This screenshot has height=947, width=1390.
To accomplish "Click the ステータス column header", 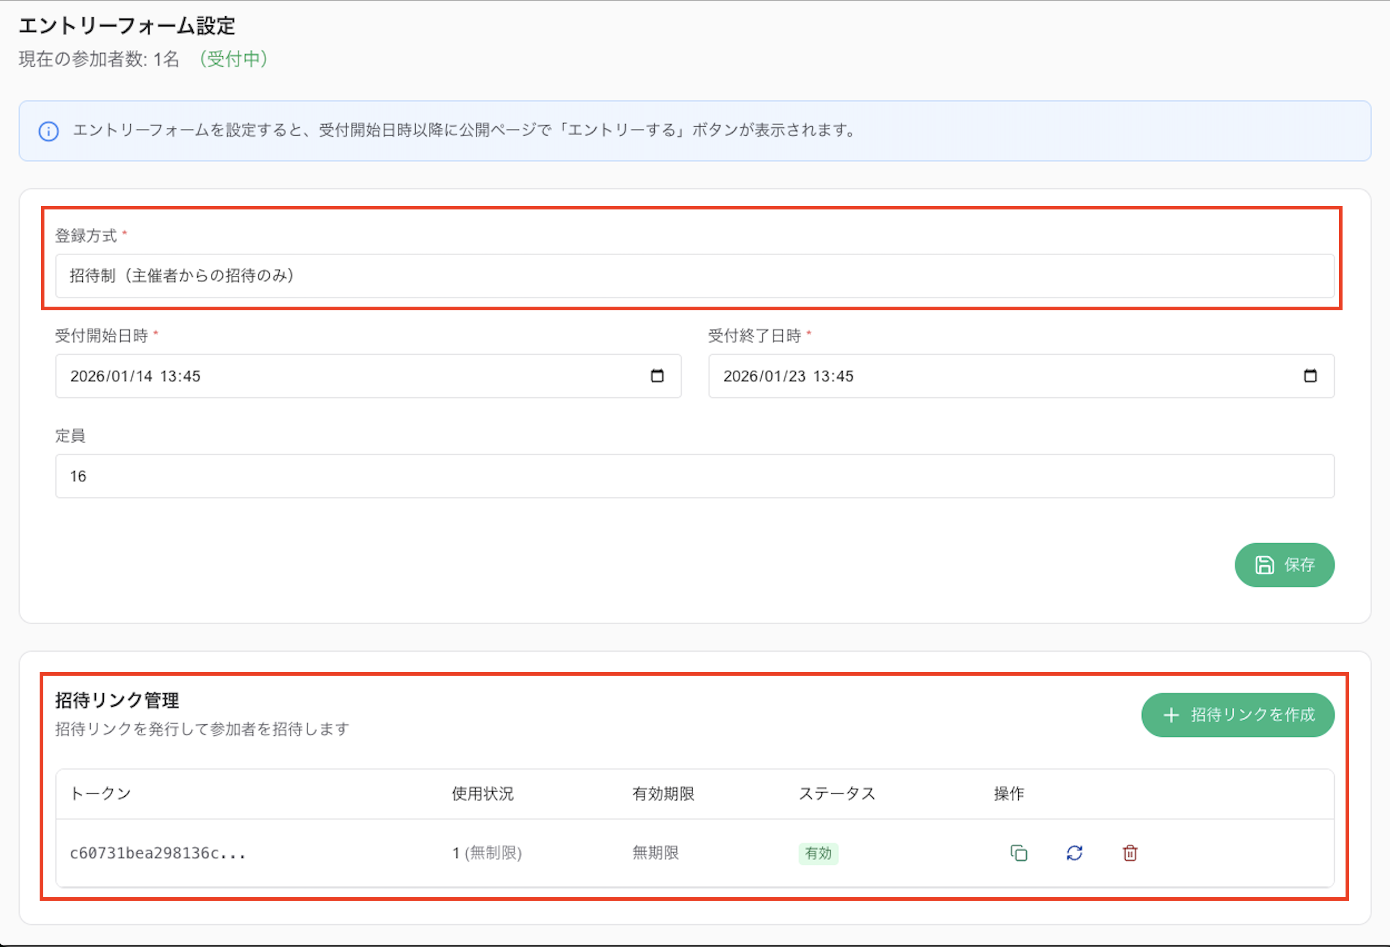I will 837,793.
